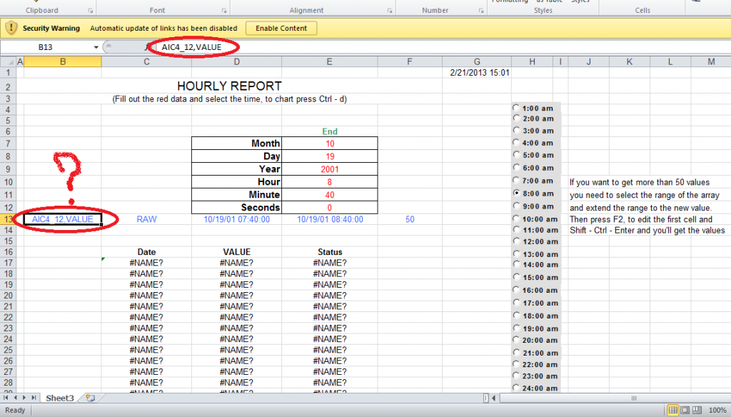This screenshot has height=417, width=731.
Task: Choose the 5:00 am time option
Action: (516, 155)
